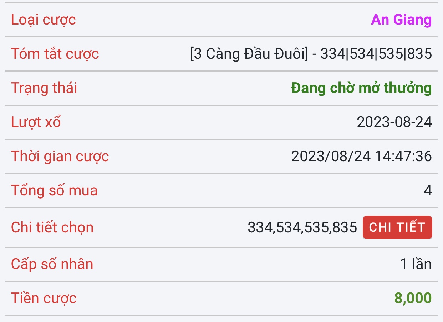Click the 334|534|535|835 numbers in the summary
This screenshot has height=322, width=443.
376,54
